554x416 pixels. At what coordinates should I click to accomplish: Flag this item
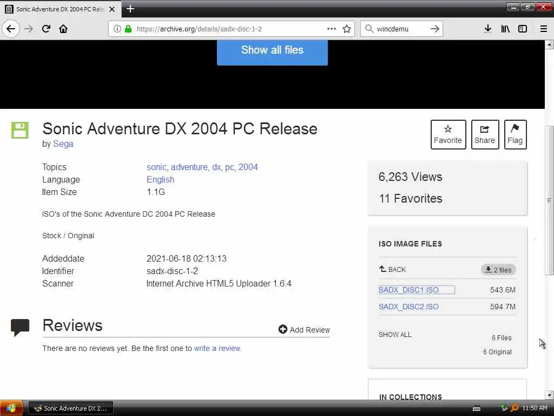(515, 134)
